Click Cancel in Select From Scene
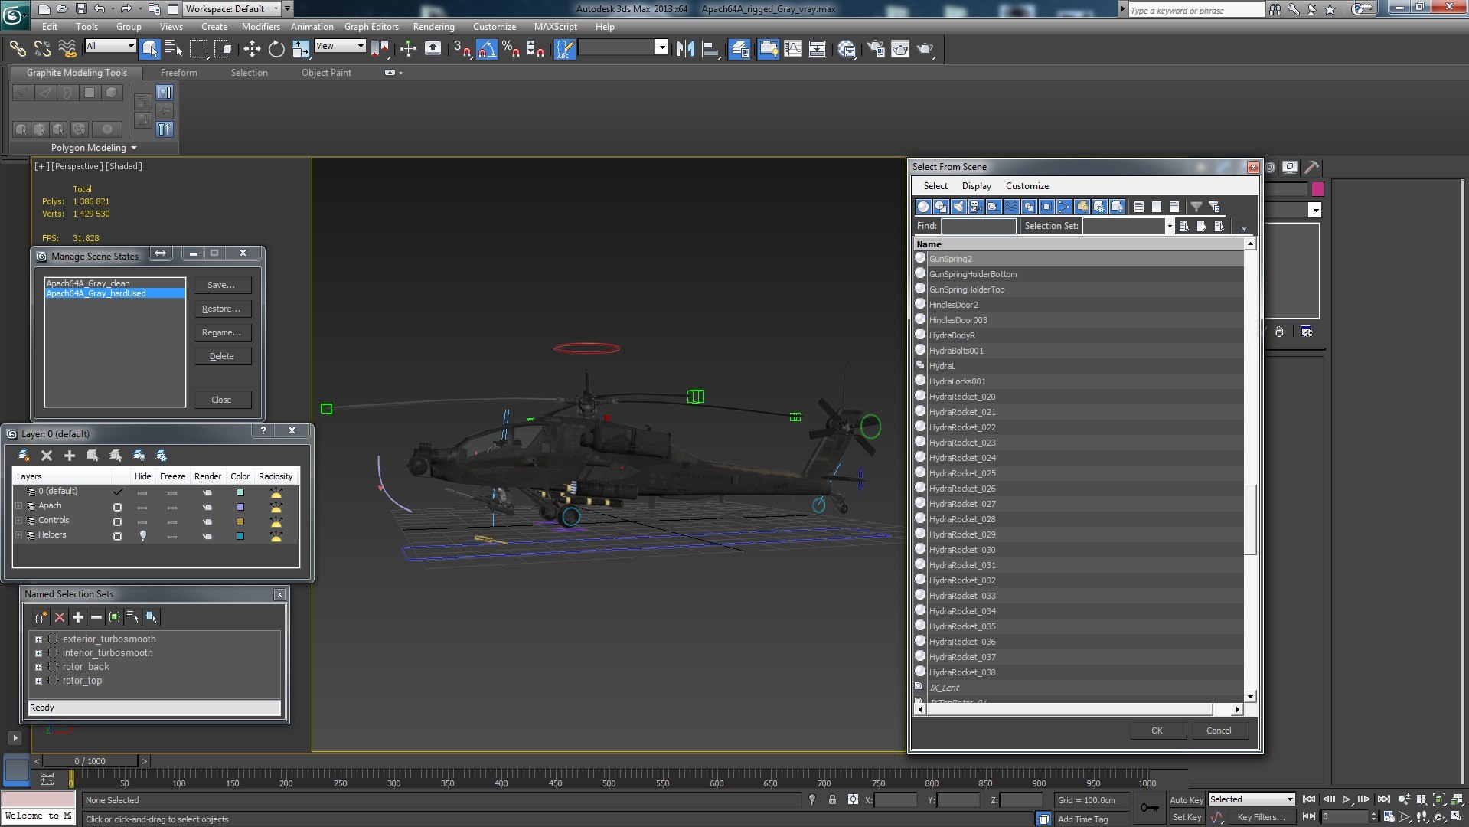This screenshot has height=827, width=1469. click(x=1219, y=731)
